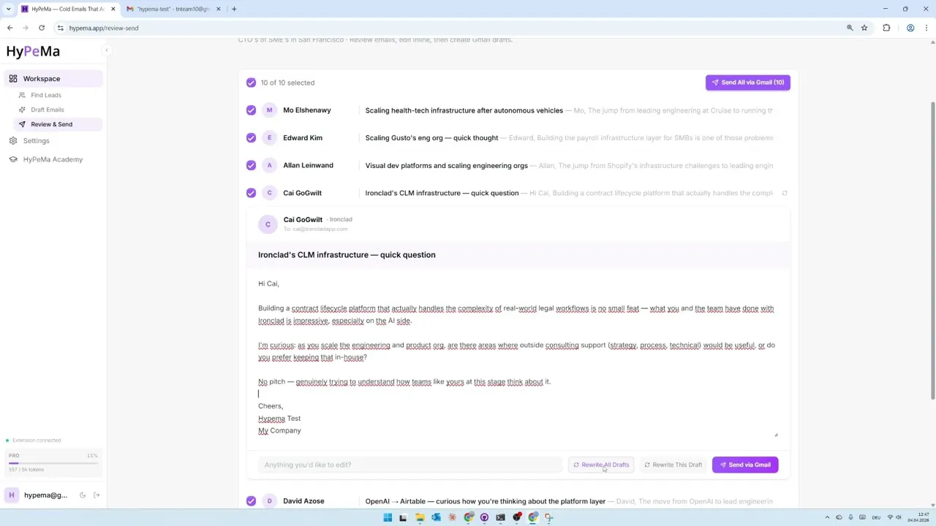
Task: Toggle dark mode moon icon
Action: [x=83, y=495]
